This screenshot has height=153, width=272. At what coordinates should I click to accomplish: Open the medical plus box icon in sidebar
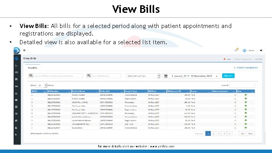(x=16, y=107)
